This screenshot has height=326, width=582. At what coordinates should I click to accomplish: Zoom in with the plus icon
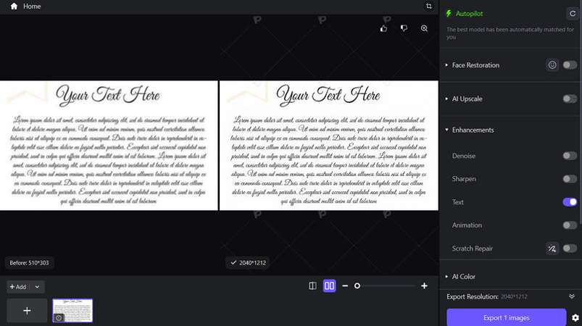[424, 286]
